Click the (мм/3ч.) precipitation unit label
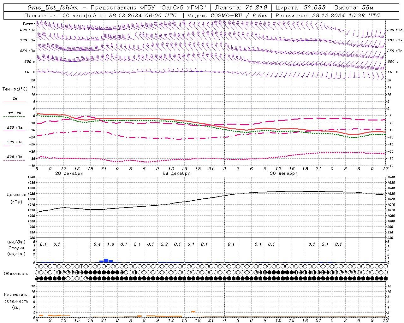The image size is (404, 323). coord(16,242)
